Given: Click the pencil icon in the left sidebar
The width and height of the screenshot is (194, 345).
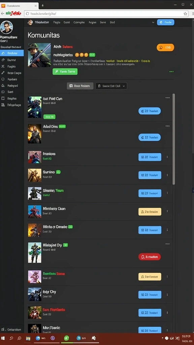Looking at the screenshot, I should [3, 73].
